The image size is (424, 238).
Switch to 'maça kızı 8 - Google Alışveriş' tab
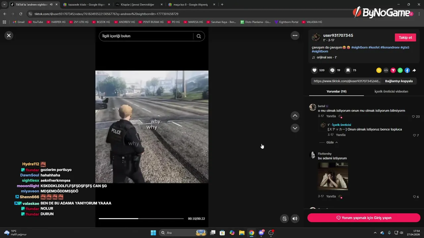[x=192, y=5]
